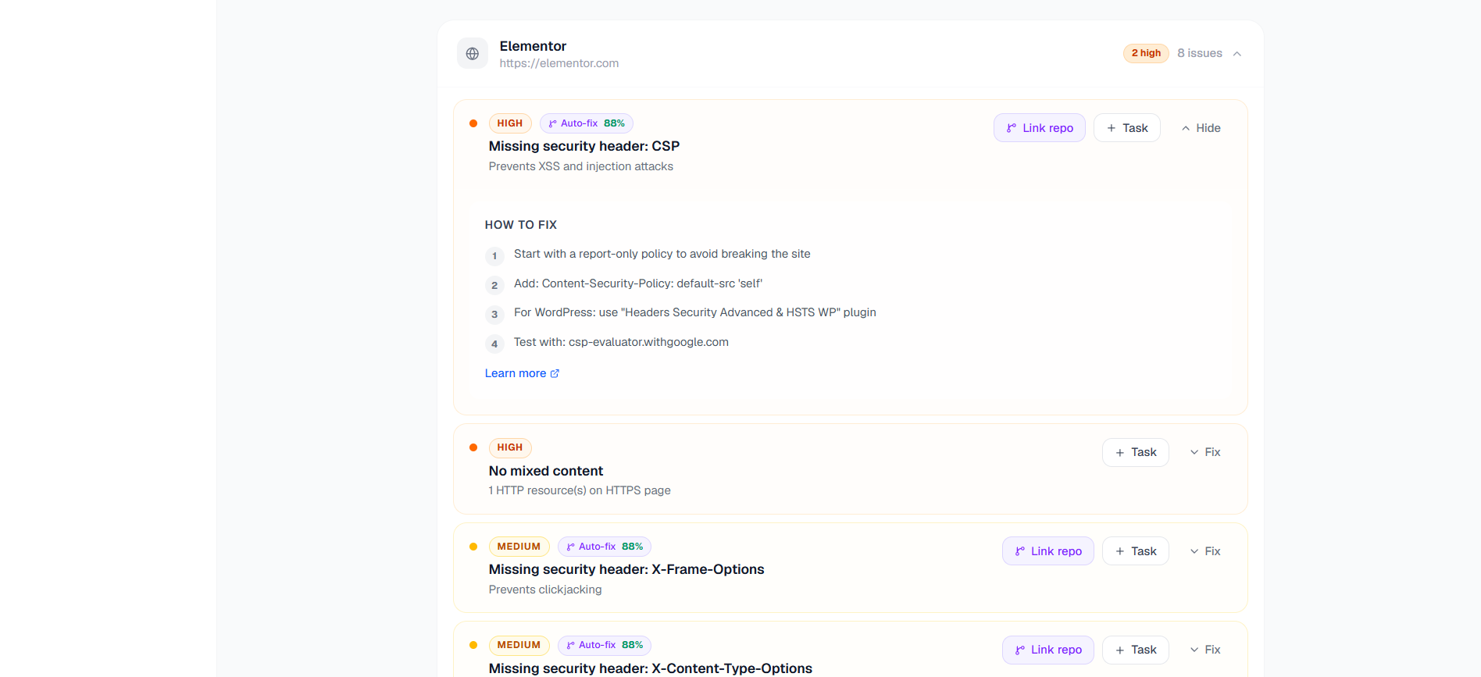Expand the Fix steps for X-Content-Type-Options
Viewport: 1481px width, 677px height.
[1205, 650]
